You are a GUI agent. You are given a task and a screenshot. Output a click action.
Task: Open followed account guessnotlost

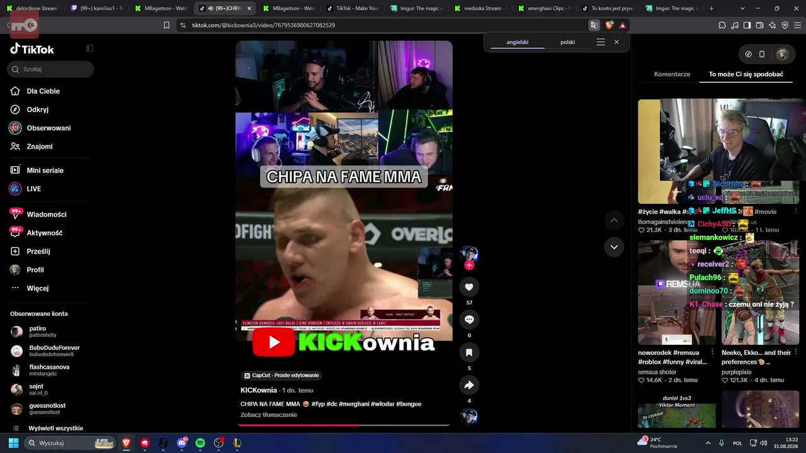point(47,409)
